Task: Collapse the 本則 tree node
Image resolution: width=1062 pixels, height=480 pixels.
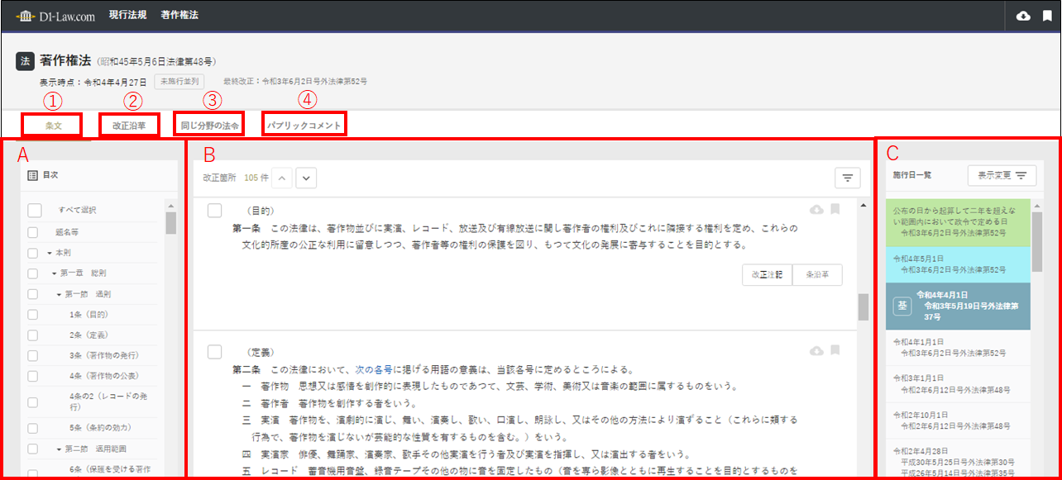Action: pos(49,253)
